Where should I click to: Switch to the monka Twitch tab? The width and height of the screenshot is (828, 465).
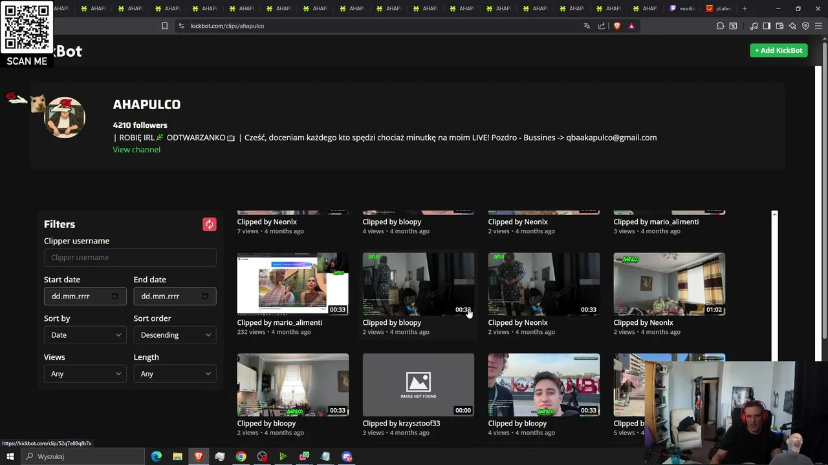[684, 8]
